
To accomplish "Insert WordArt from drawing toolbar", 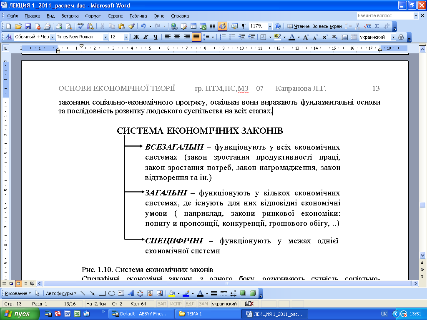I will tap(131, 293).
